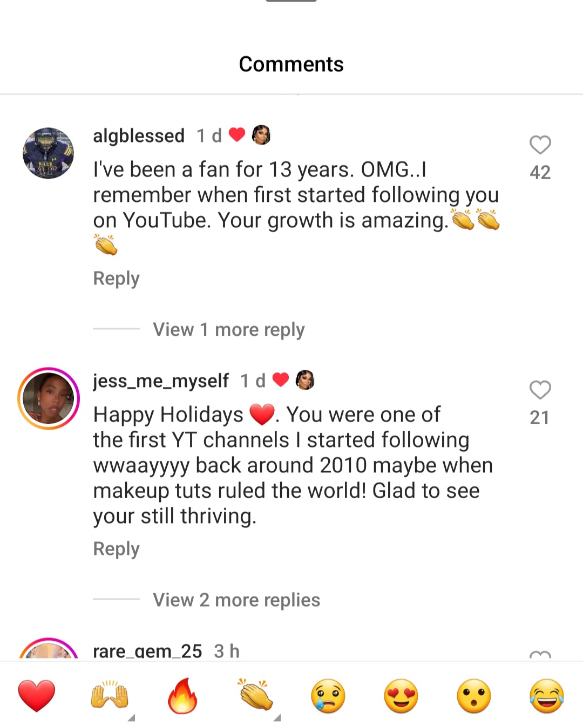View algblessed's football profile picture
Image resolution: width=583 pixels, height=726 pixels.
pos(49,153)
